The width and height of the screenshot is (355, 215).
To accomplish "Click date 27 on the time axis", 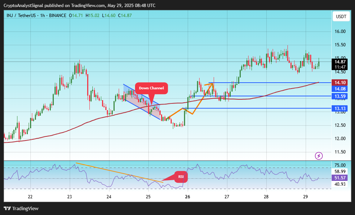I will (227, 197).
